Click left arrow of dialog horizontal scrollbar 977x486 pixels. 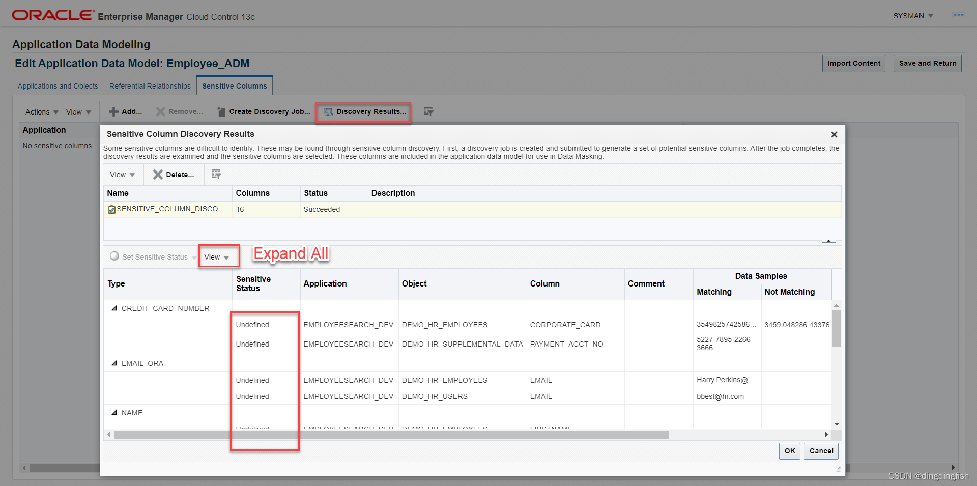pyautogui.click(x=109, y=435)
